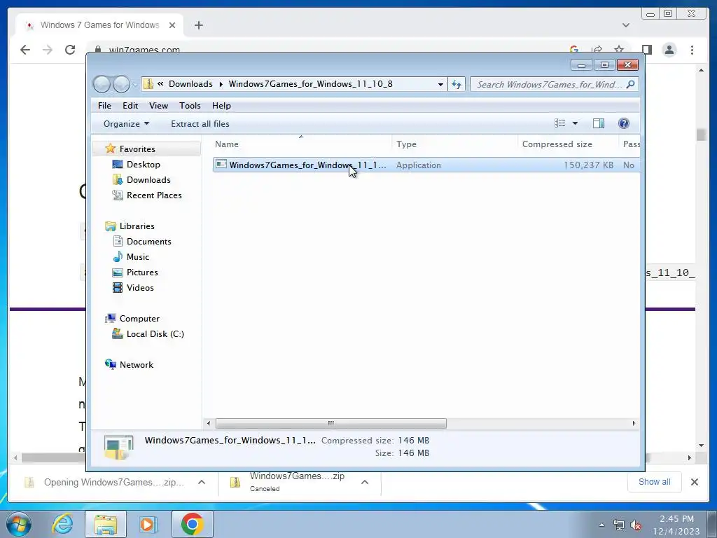
Task: Open the Edit menu
Action: pos(130,106)
